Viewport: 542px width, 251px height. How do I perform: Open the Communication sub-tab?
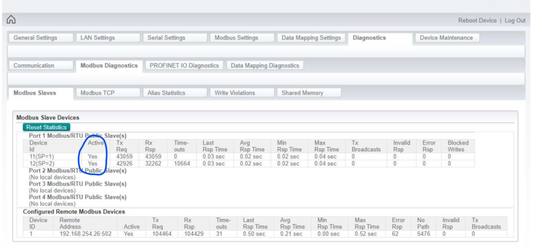[x=34, y=65]
